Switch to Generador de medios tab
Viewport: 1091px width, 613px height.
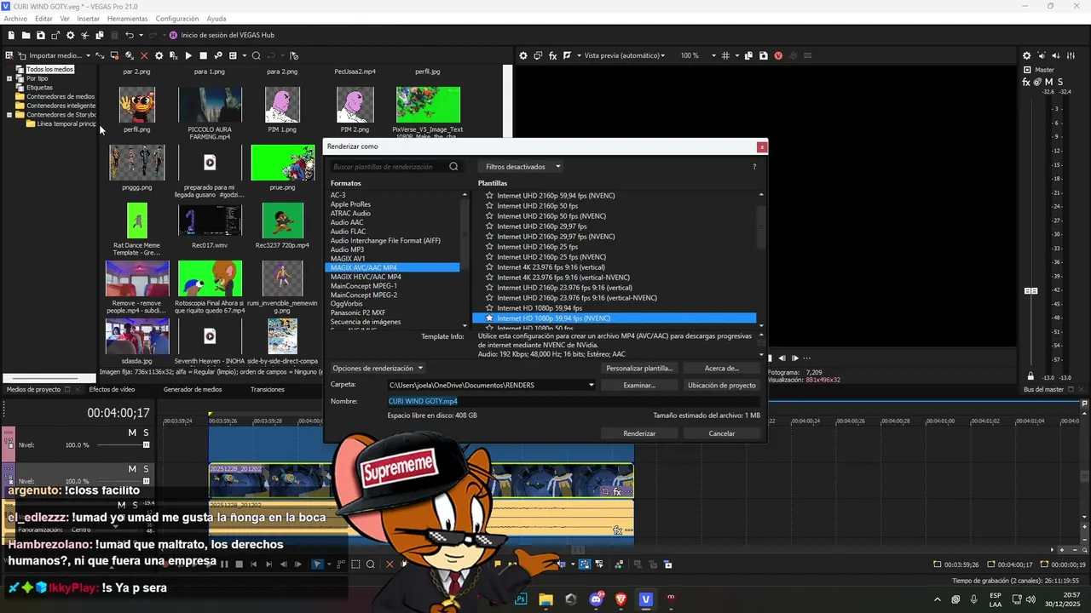point(193,389)
